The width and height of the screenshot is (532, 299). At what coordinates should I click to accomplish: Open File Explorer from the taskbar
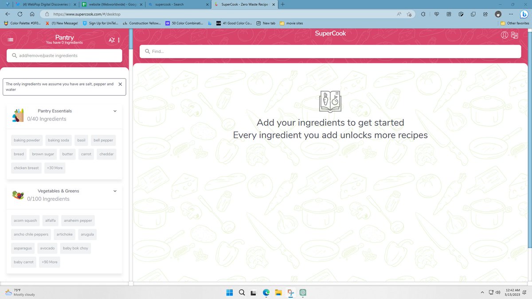point(278,292)
